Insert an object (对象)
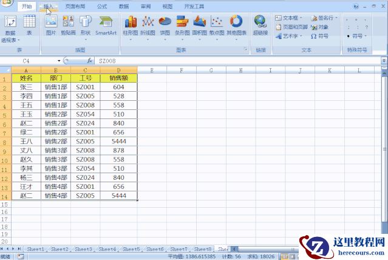This screenshot has width=388, height=260. (x=319, y=27)
